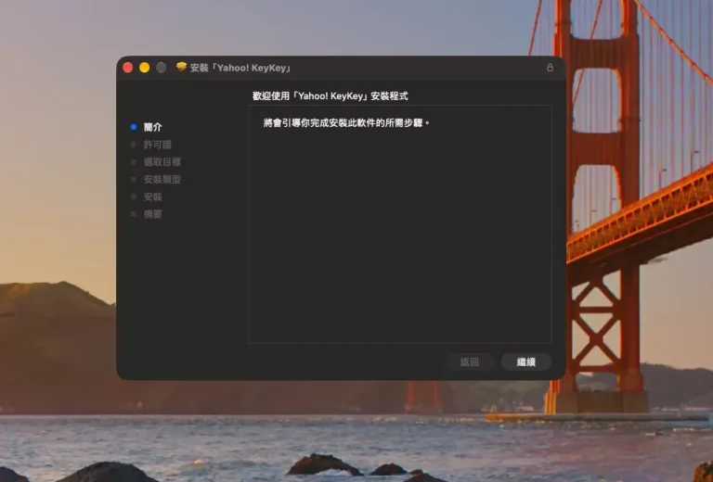Click the lock icon in title bar
Screen dimensions: 713x482
point(550,68)
